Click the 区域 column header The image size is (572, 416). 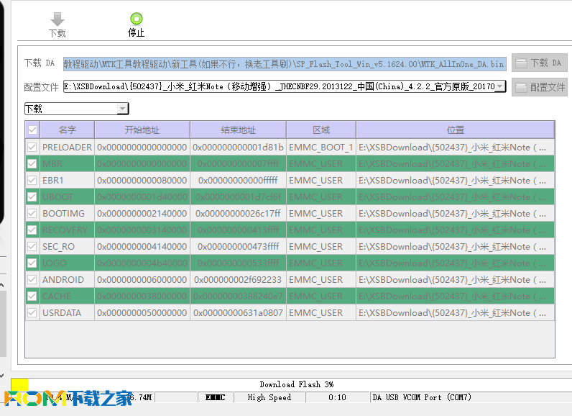pos(321,130)
